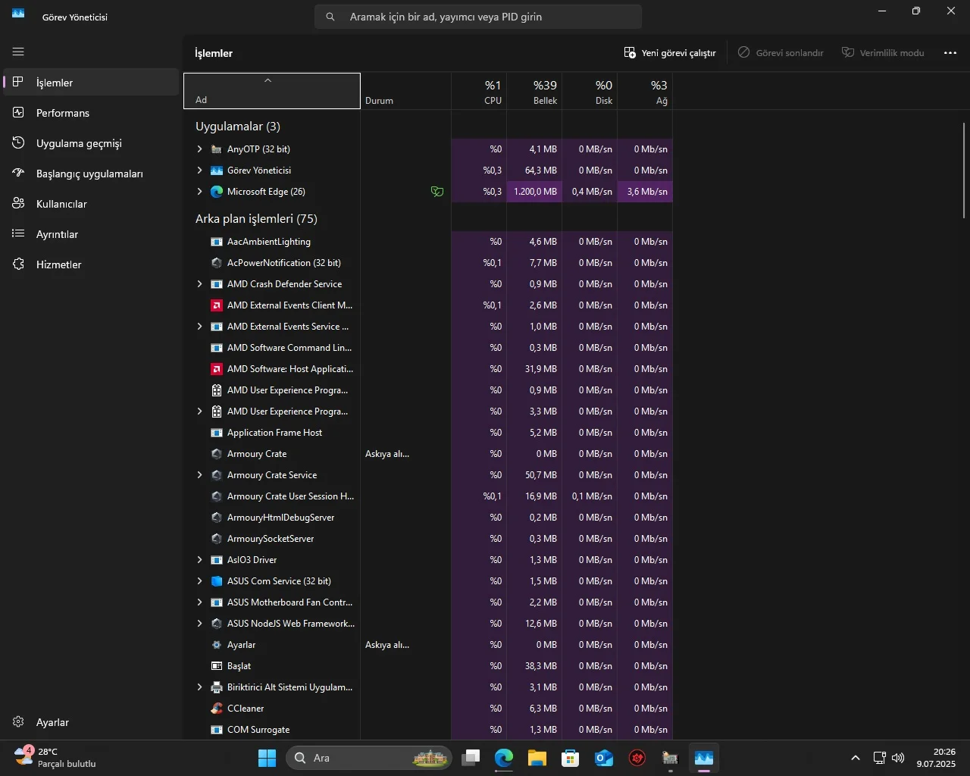The image size is (970, 776).
Task: Open Microsoft Store from the taskbar
Action: (x=571, y=758)
